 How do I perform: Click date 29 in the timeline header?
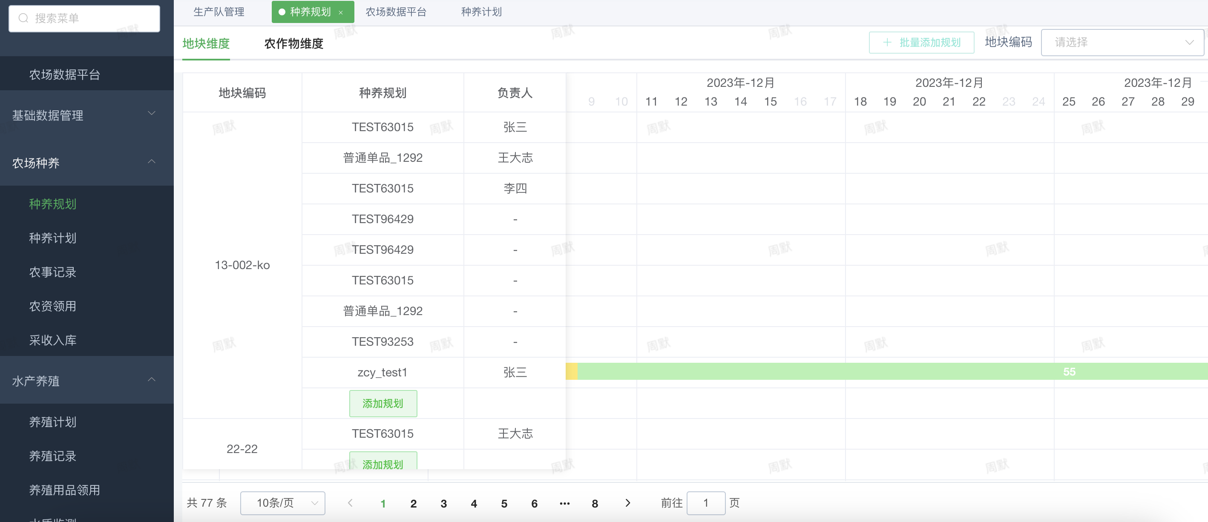(x=1188, y=102)
